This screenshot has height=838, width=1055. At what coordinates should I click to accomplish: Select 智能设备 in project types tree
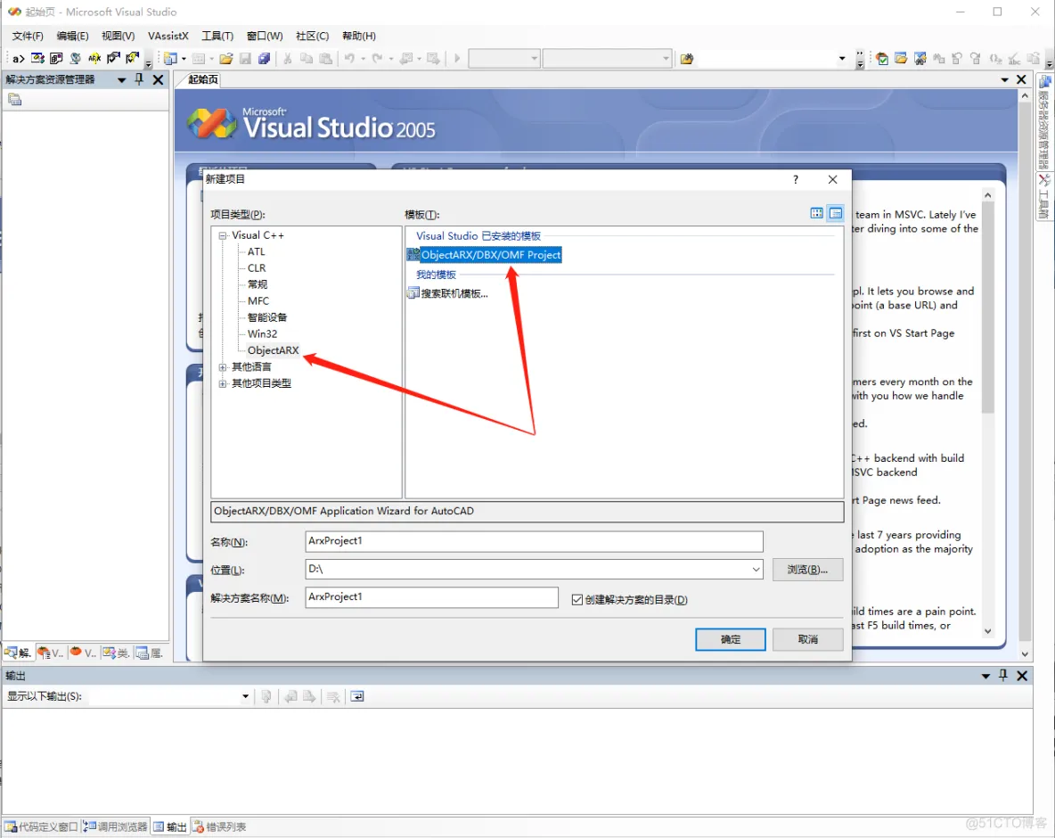(x=267, y=317)
